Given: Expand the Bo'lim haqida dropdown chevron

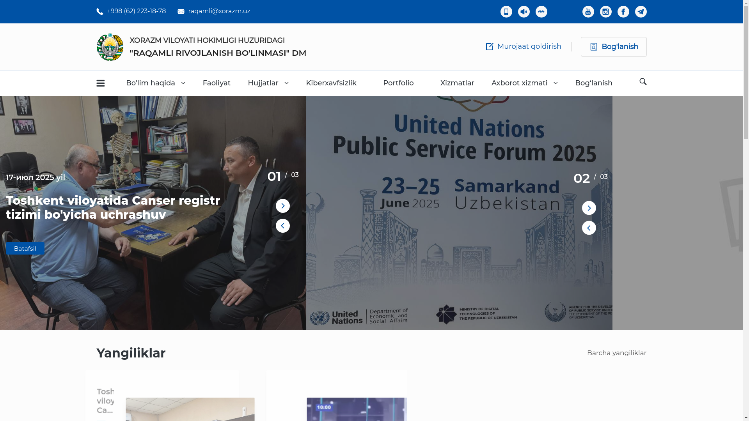Looking at the screenshot, I should [x=183, y=83].
